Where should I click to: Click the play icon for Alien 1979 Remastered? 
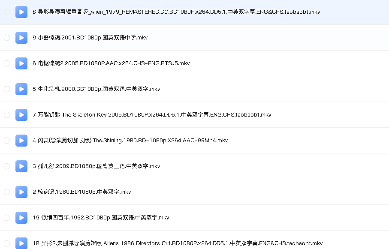click(x=21, y=12)
